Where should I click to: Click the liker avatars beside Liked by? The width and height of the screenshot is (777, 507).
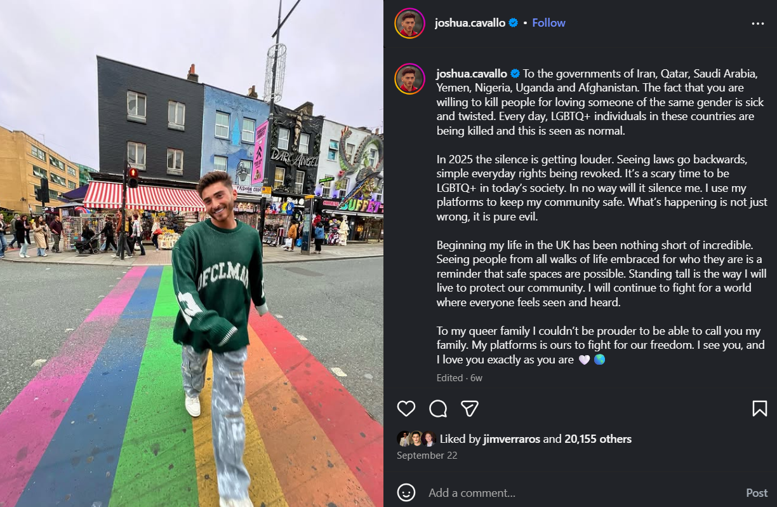coord(416,439)
